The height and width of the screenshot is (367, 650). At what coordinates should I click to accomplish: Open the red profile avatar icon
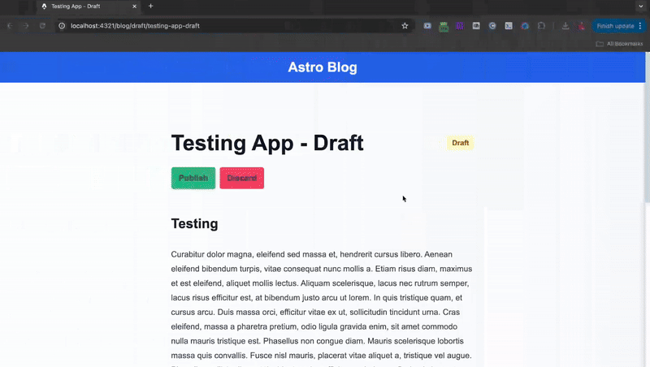[581, 26]
